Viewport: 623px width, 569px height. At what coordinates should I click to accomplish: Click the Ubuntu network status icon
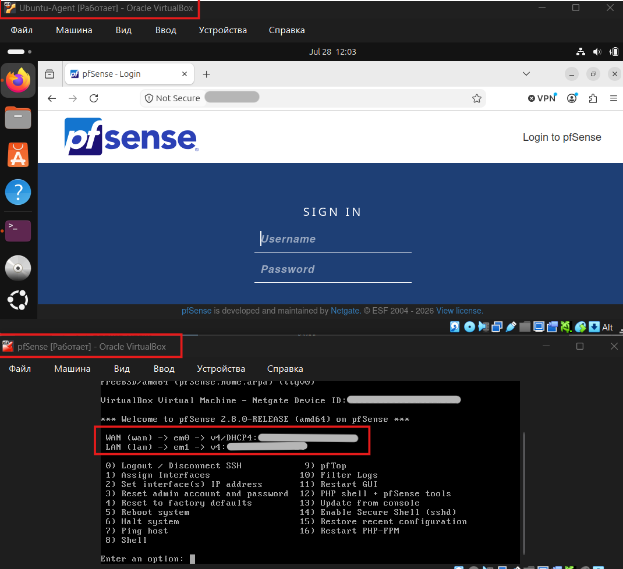580,52
